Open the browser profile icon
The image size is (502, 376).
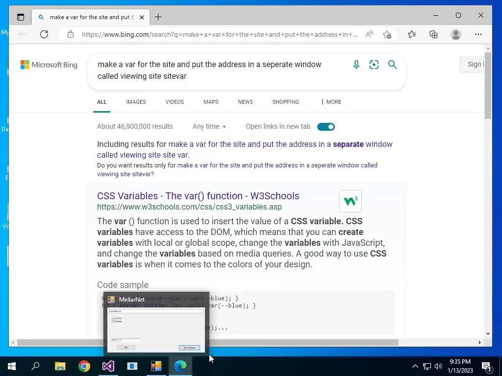[455, 34]
